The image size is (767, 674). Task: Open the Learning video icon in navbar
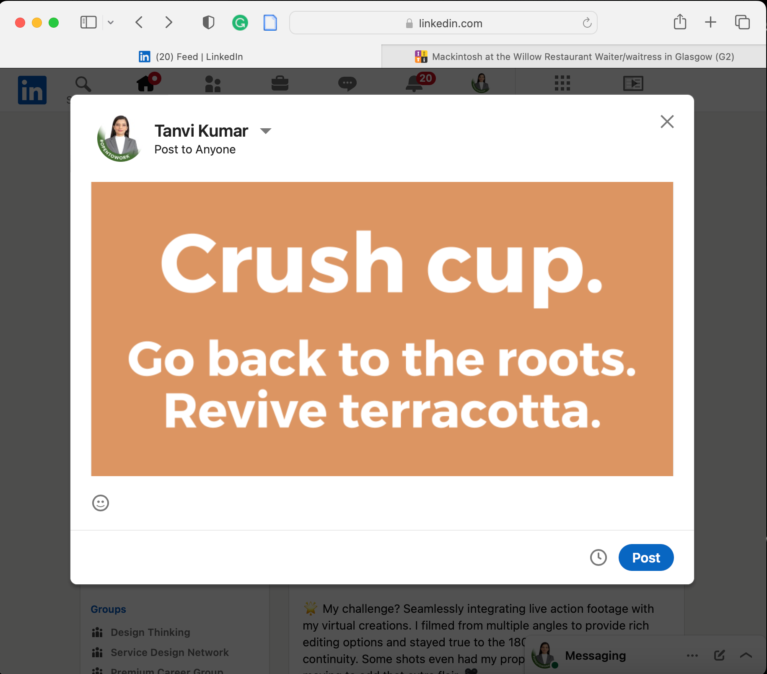tap(633, 83)
